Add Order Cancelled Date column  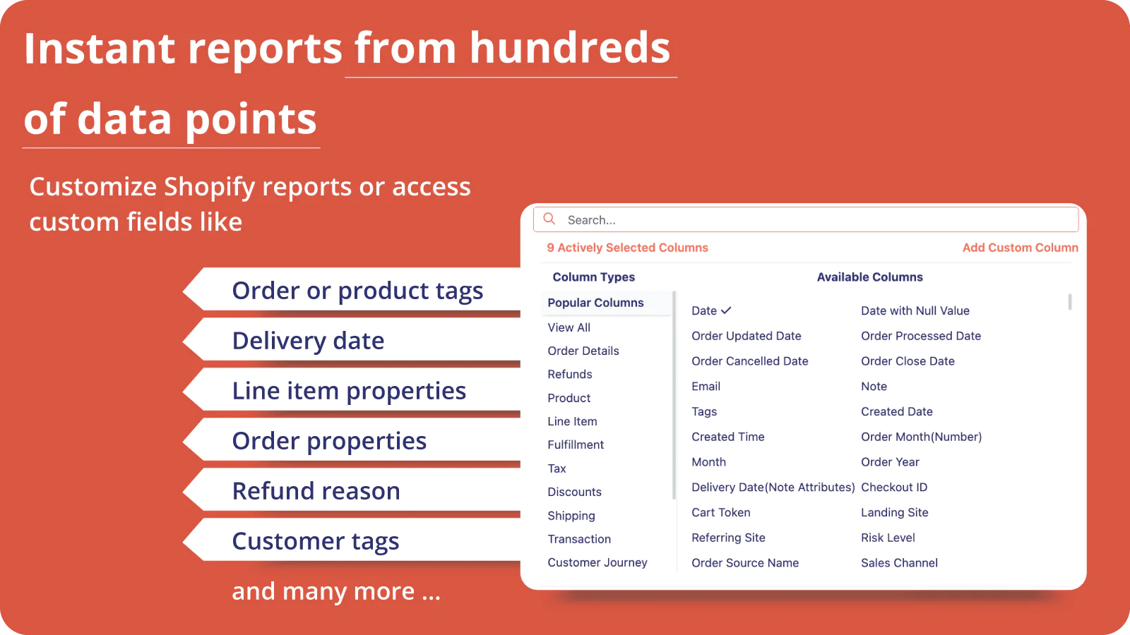750,361
